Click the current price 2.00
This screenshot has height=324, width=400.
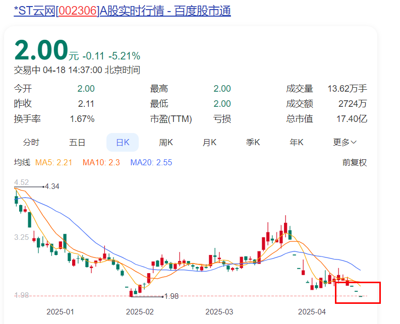click(41, 50)
